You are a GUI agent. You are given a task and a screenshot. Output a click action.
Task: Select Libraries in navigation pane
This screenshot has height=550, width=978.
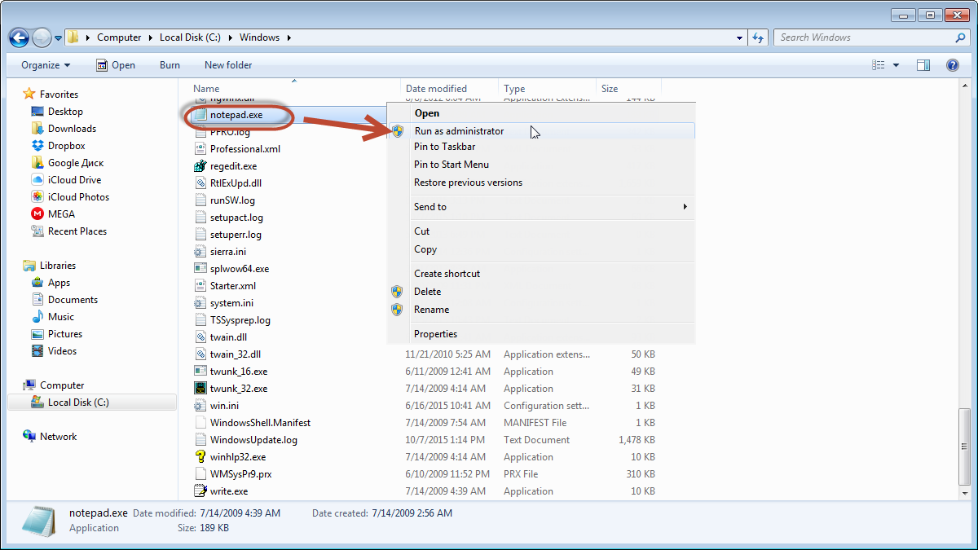click(x=57, y=266)
